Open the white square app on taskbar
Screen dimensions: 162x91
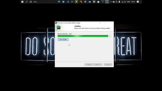point(98,2)
